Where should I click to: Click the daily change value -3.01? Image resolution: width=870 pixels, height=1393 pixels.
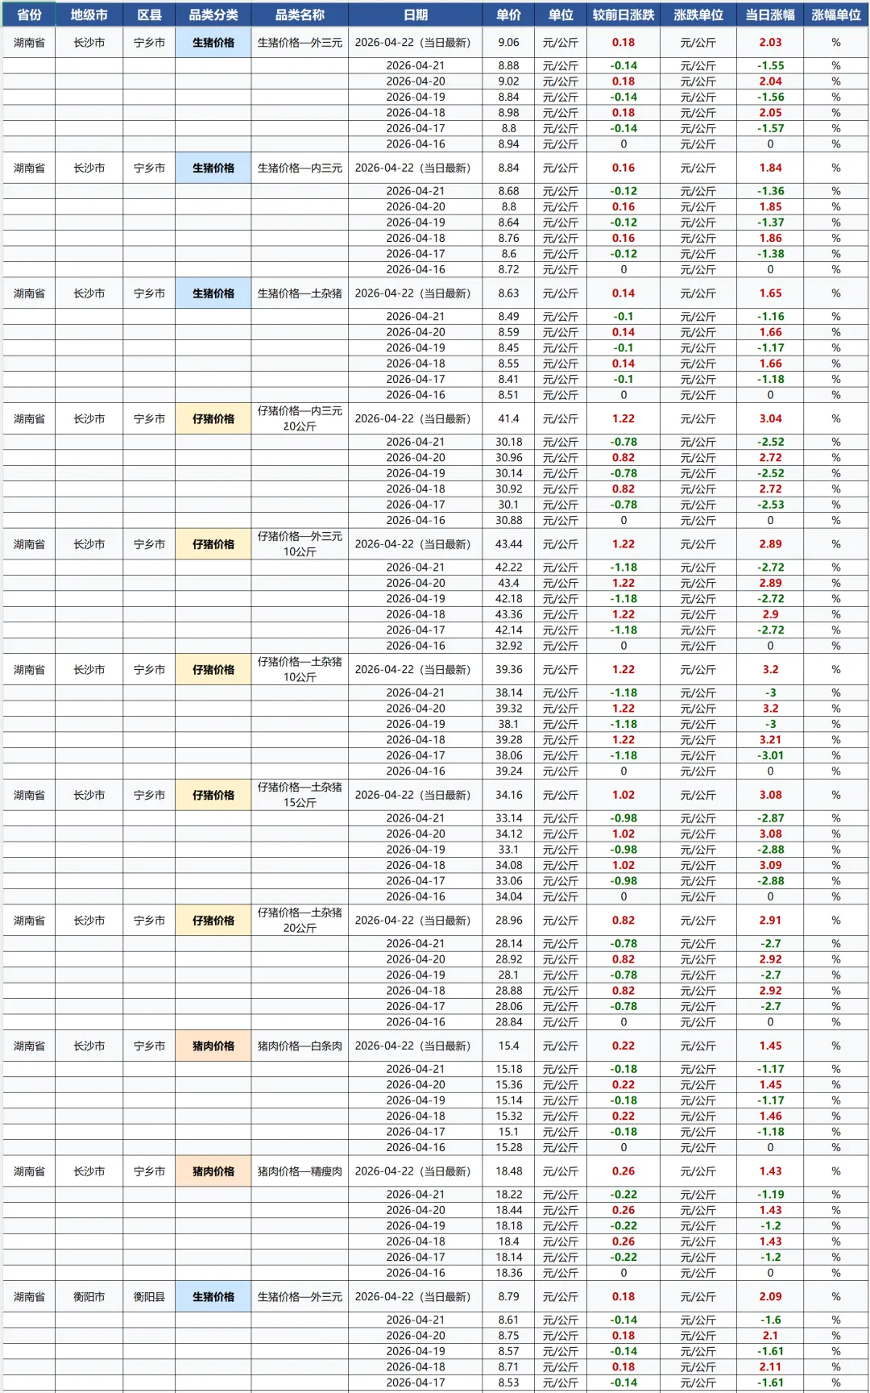(770, 755)
